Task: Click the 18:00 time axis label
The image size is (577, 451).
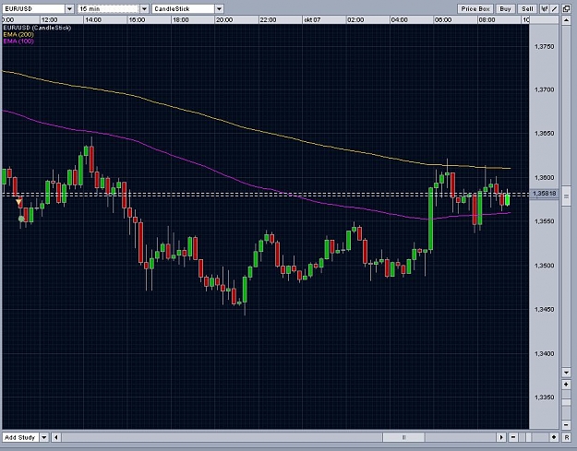Action: 181,20
